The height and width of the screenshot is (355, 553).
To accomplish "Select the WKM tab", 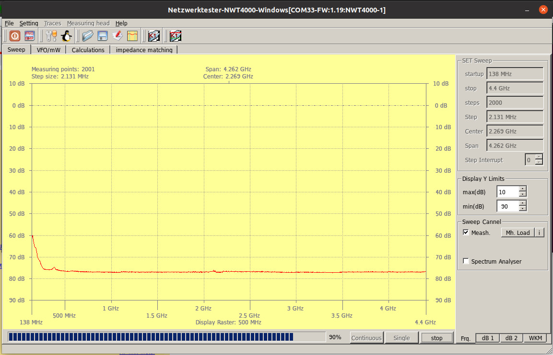I will [x=535, y=338].
